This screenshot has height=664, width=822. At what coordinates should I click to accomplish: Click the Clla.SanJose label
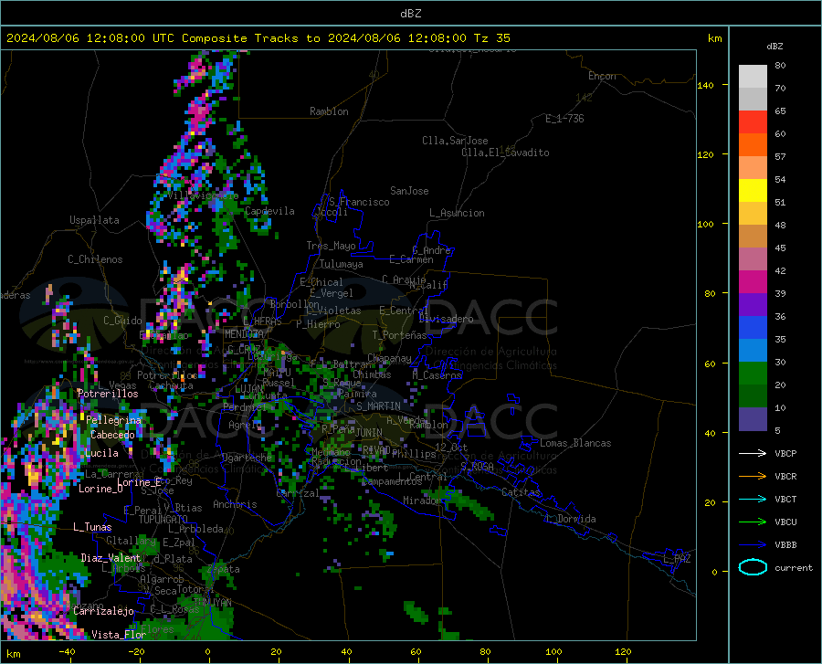[455, 141]
